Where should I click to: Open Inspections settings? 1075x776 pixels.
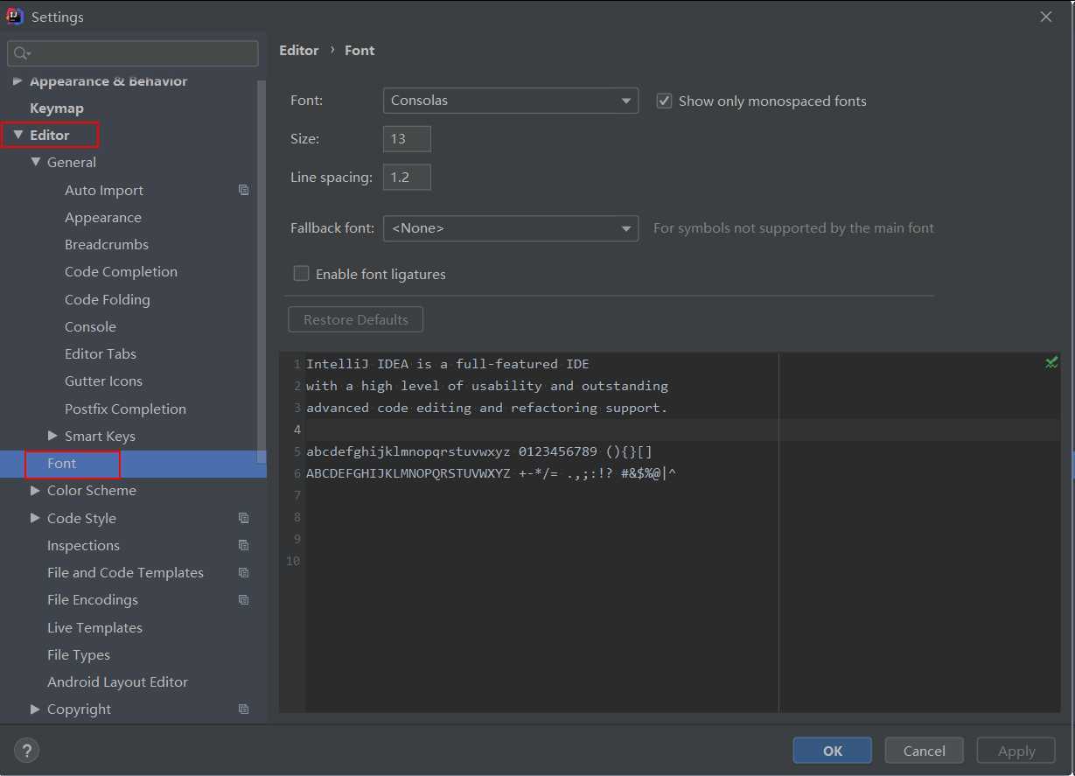tap(83, 545)
